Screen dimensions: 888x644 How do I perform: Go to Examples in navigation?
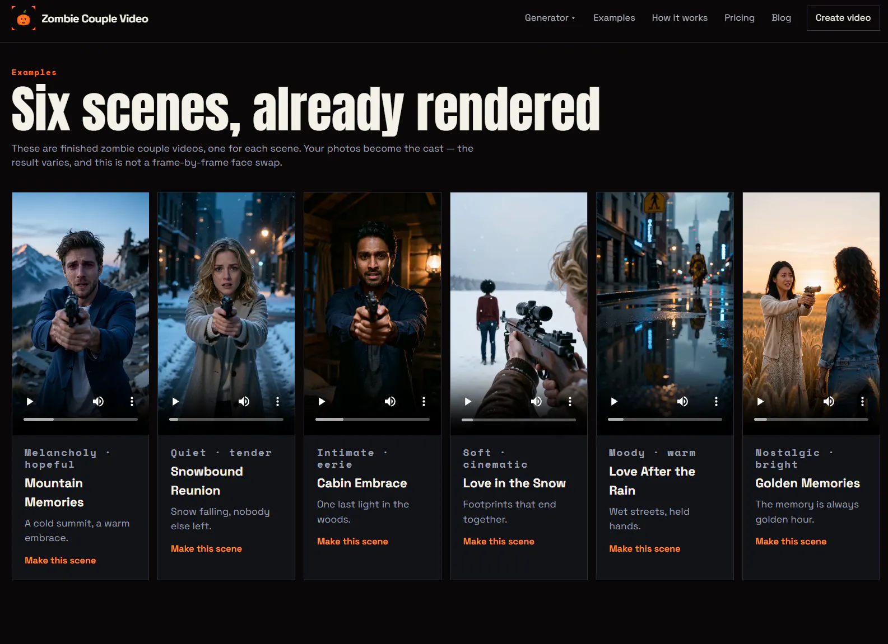tap(614, 18)
